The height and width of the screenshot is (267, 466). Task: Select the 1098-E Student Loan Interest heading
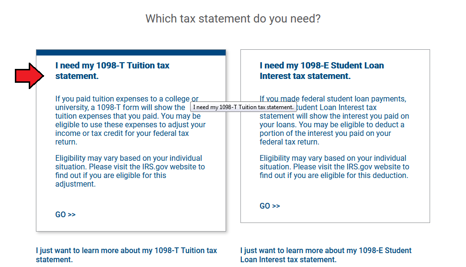[321, 71]
